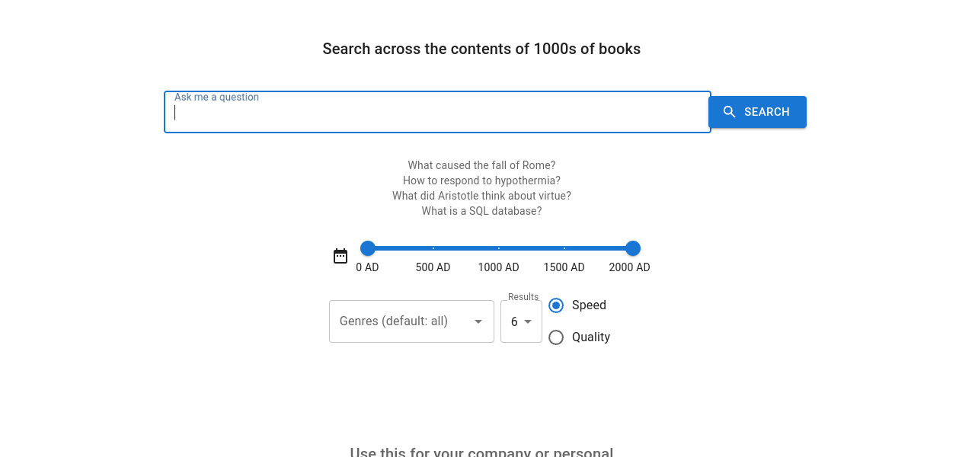The width and height of the screenshot is (975, 457).
Task: Choose "How to respond to hypothermia?" suggestion
Action: click(x=481, y=181)
